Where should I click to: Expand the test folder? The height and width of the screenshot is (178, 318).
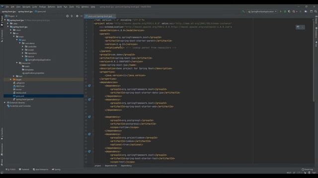pos(14,76)
